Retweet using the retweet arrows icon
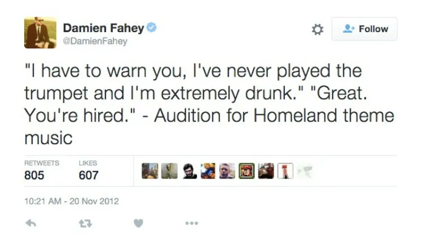 pyautogui.click(x=85, y=223)
